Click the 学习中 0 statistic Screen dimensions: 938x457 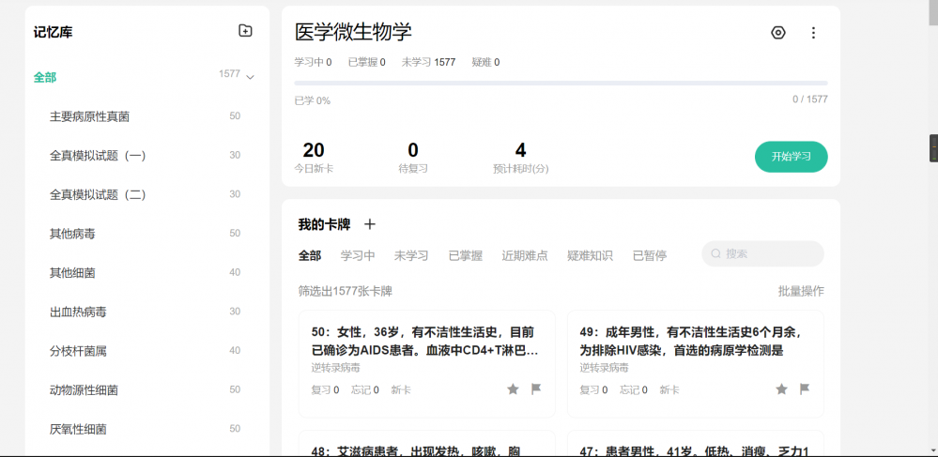click(313, 62)
